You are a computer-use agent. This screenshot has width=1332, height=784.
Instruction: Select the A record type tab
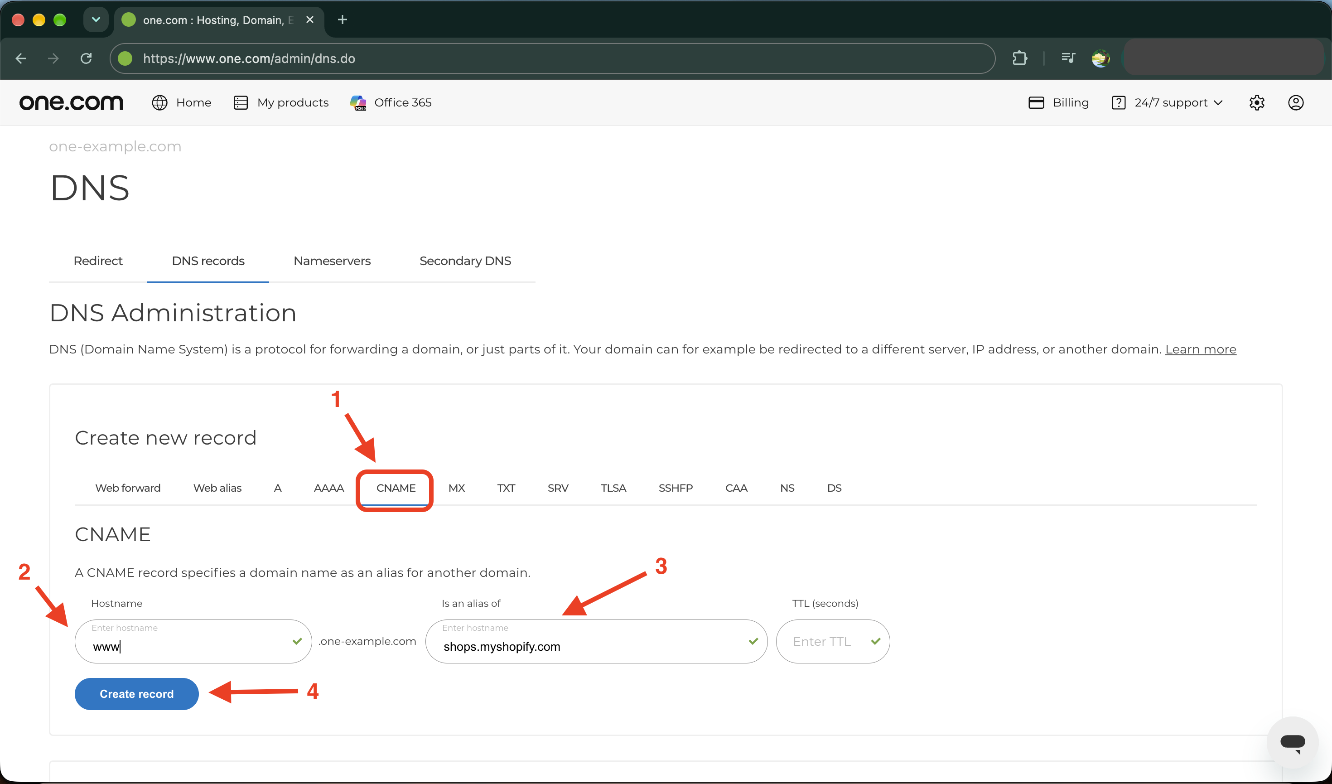pos(277,488)
